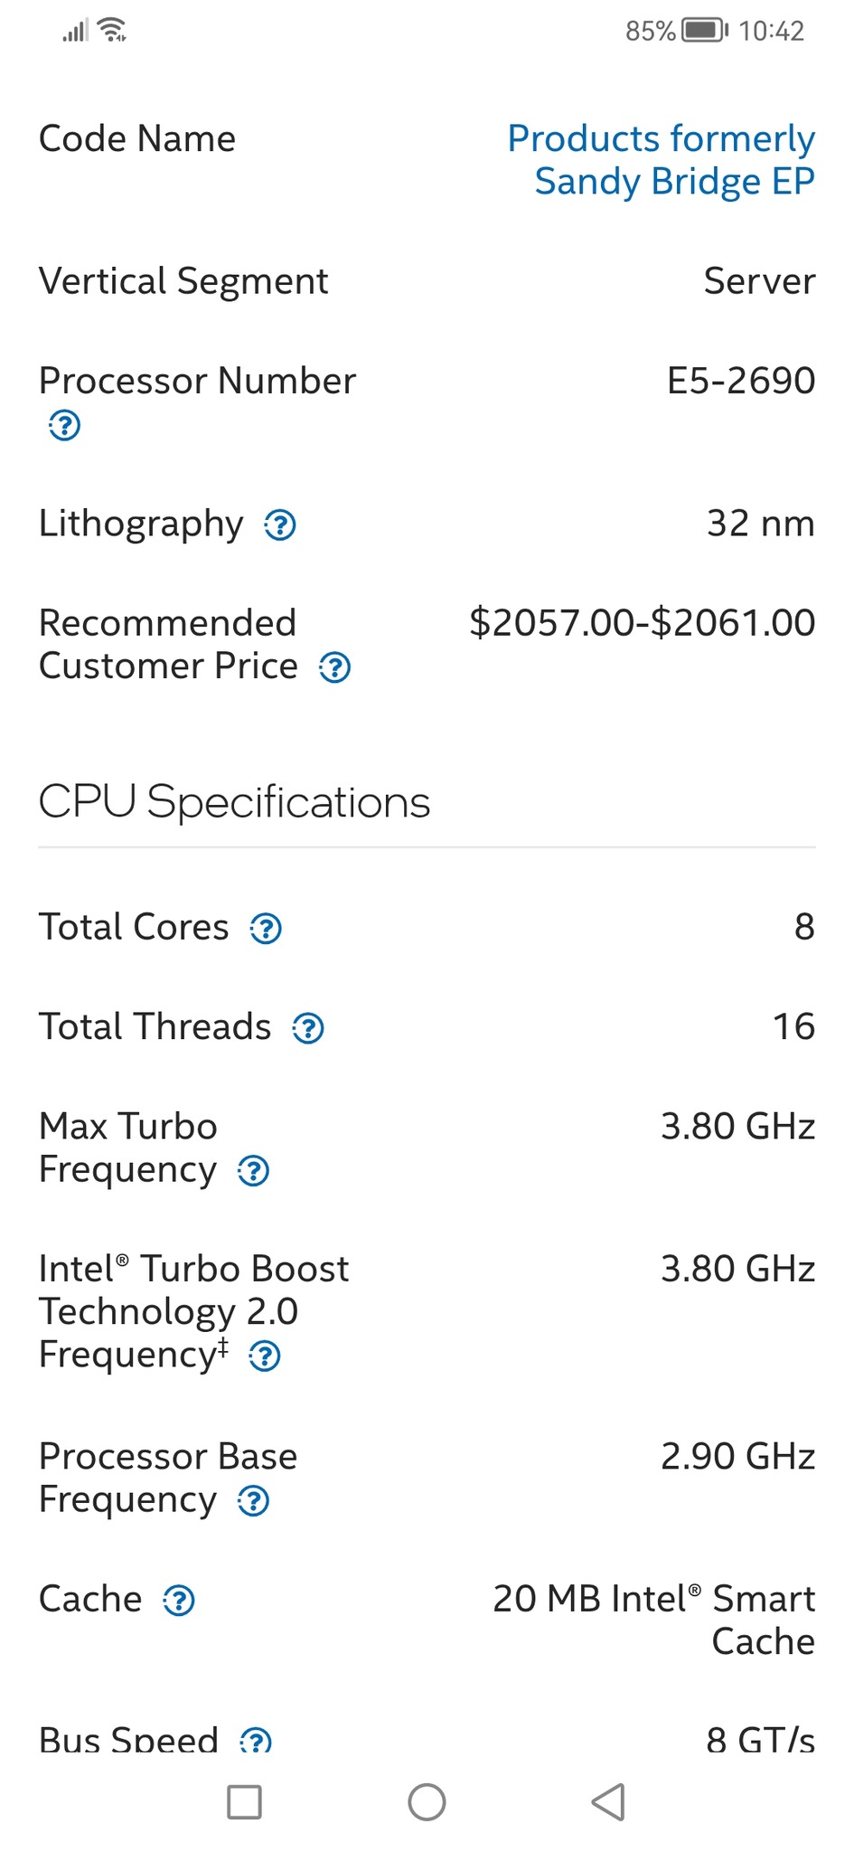Image resolution: width=854 pixels, height=1852 pixels.
Task: Tap the Processor Number help icon
Action: [64, 425]
